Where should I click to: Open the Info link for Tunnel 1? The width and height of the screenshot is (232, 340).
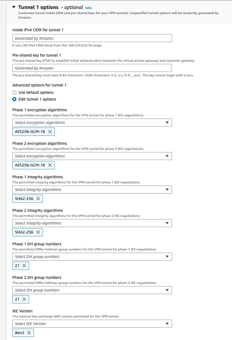point(88,8)
